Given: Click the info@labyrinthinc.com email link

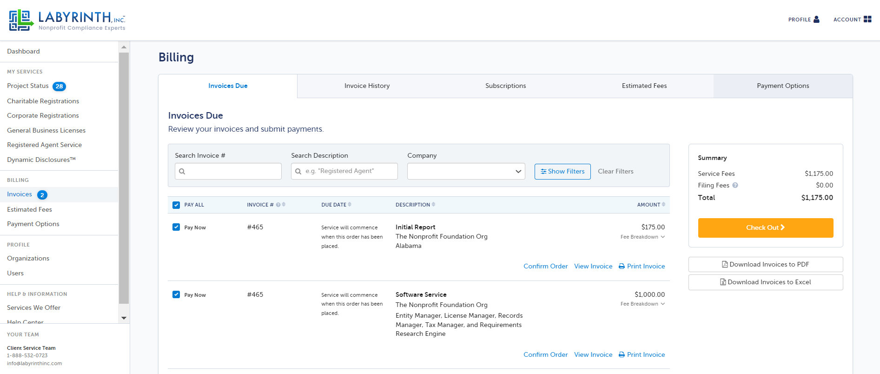Looking at the screenshot, I should click(34, 364).
